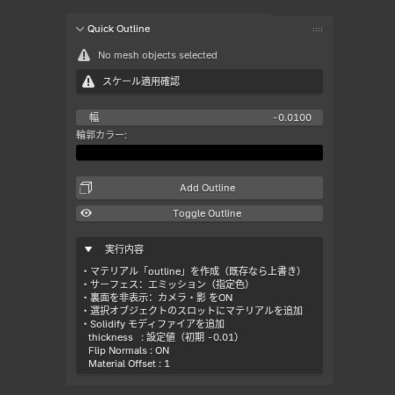Screen dimensions: 395x395
Task: Adjust the 幅 value slider
Action: tap(199, 118)
